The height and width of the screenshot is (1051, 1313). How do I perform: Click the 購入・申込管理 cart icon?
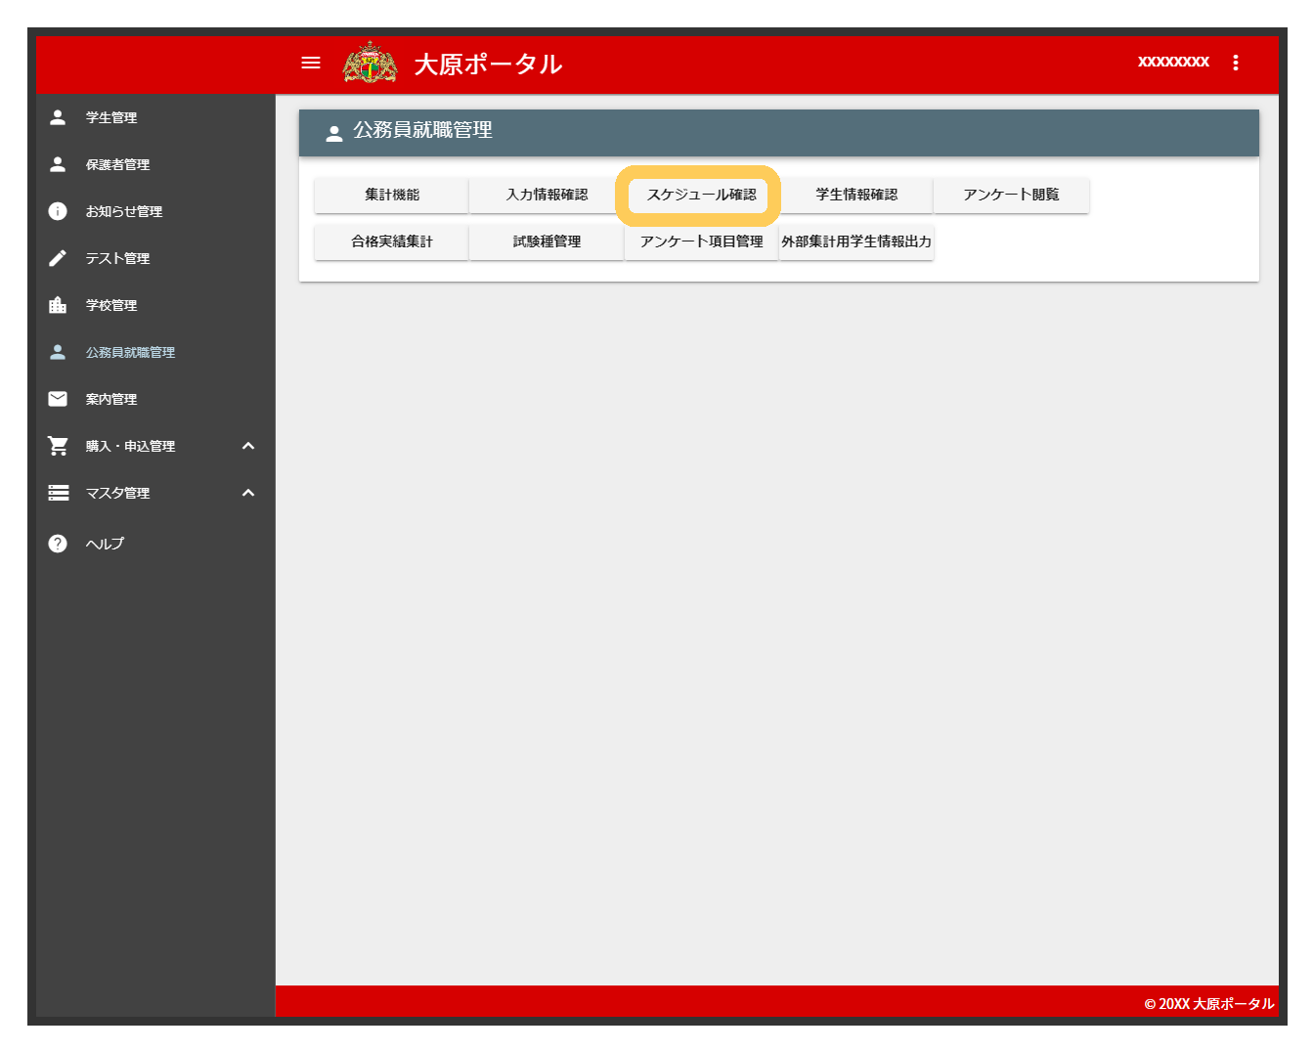[58, 446]
